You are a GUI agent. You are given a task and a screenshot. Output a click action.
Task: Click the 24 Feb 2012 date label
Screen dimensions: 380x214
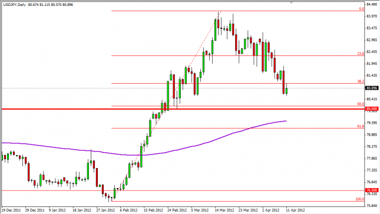point(177,210)
